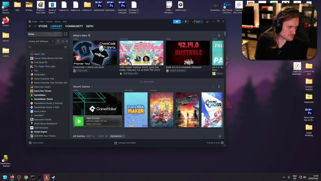Click the Add shelf button
The width and height of the screenshot is (321, 181).
point(147,82)
